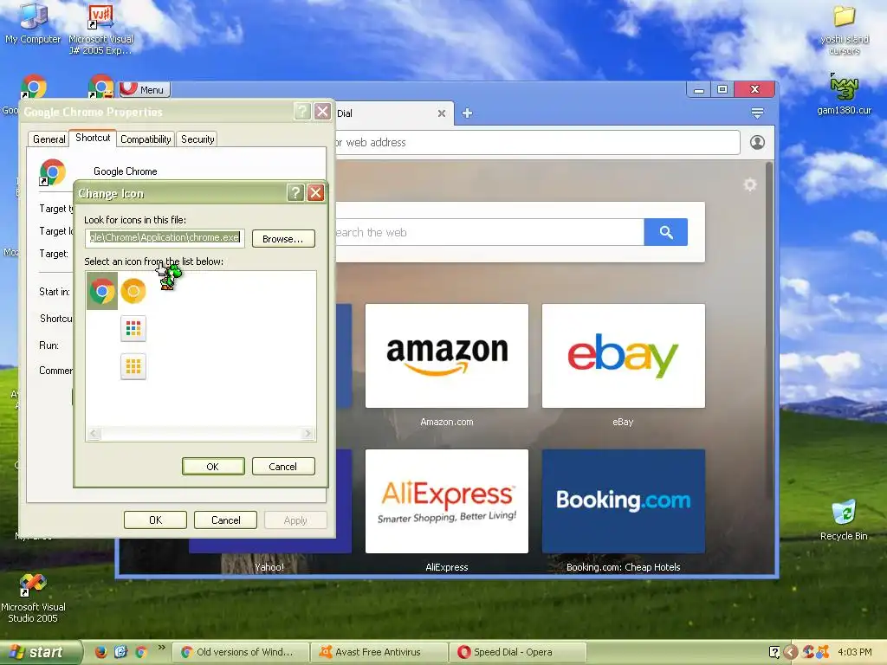Open the yoshi island cursors folder
The height and width of the screenshot is (665, 887).
(845, 30)
